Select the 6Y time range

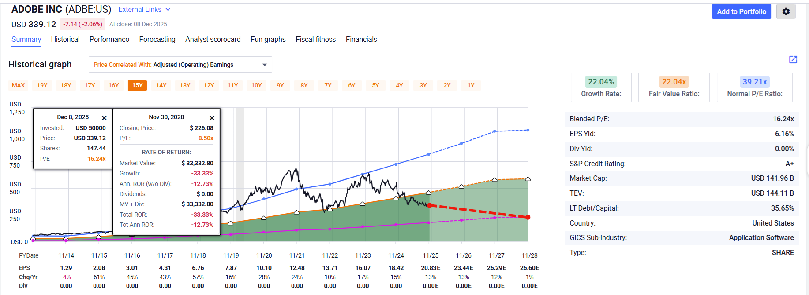coord(352,85)
